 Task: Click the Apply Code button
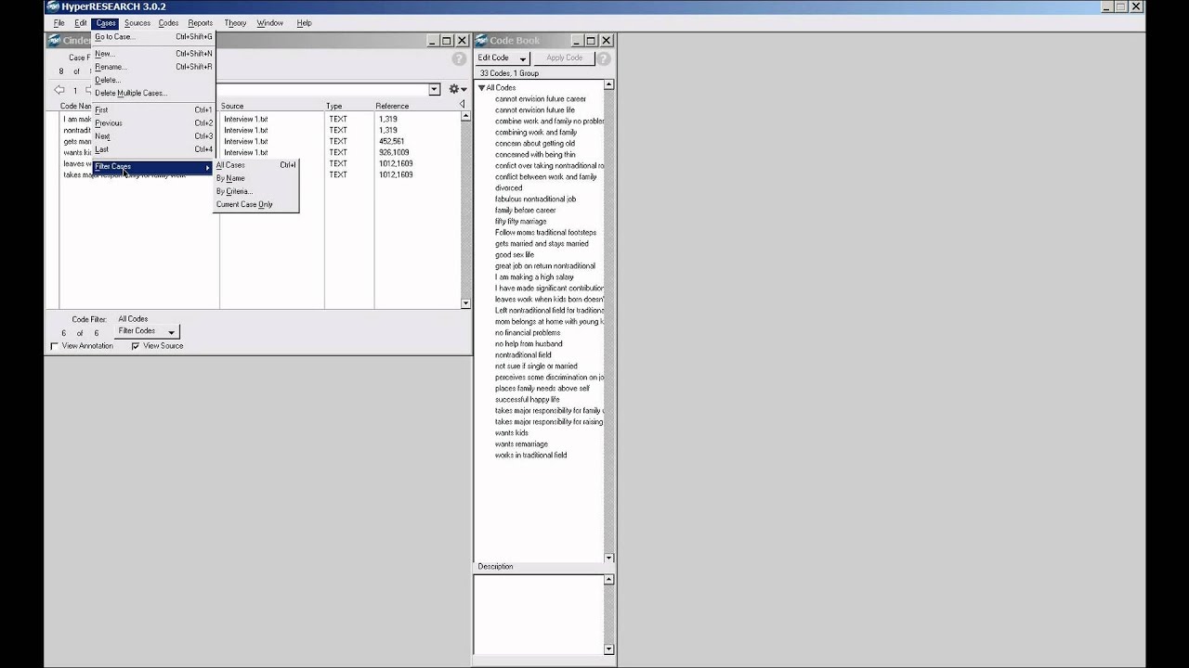[x=564, y=58]
